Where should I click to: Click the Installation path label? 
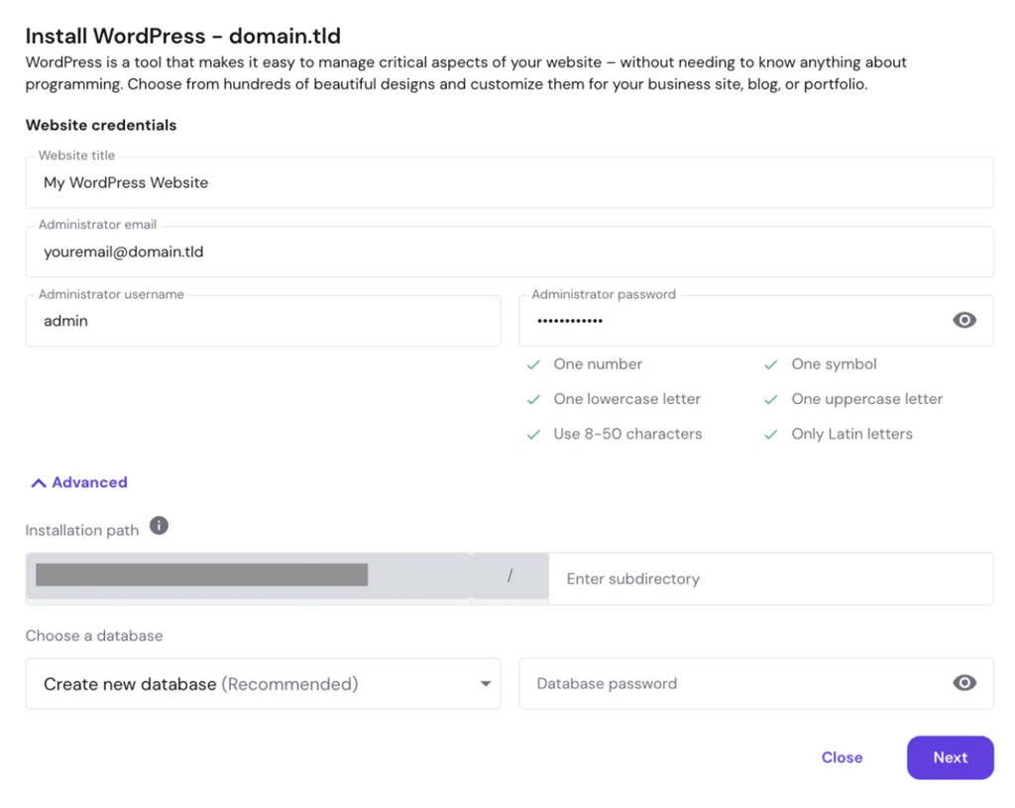(82, 530)
